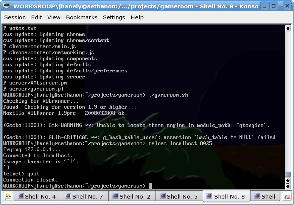The height and width of the screenshot is (205, 294).
Task: Open the Session menu
Action: click(15, 17)
